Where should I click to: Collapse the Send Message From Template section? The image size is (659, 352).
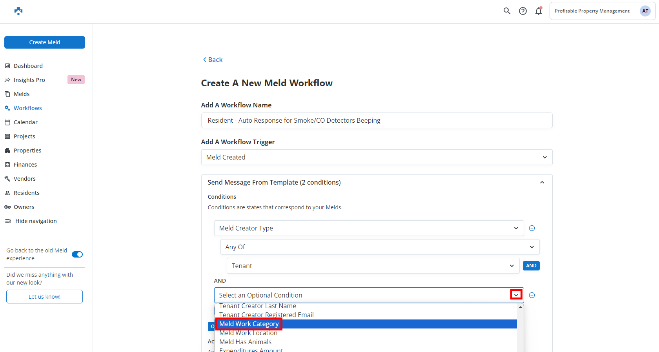pos(542,182)
